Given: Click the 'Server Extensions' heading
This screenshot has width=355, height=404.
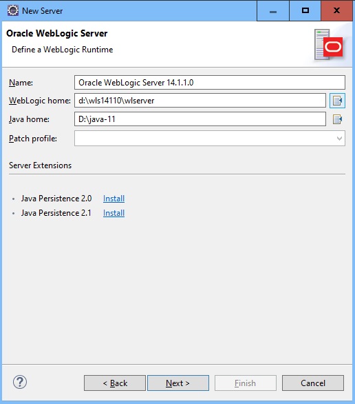Looking at the screenshot, I should pos(41,165).
